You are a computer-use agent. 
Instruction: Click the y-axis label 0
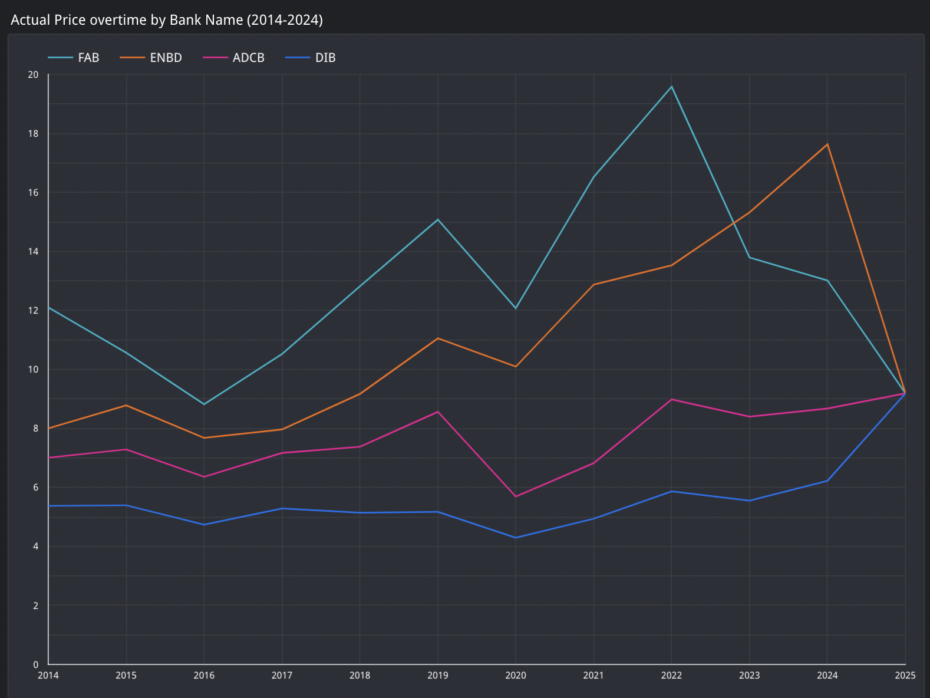(x=36, y=664)
